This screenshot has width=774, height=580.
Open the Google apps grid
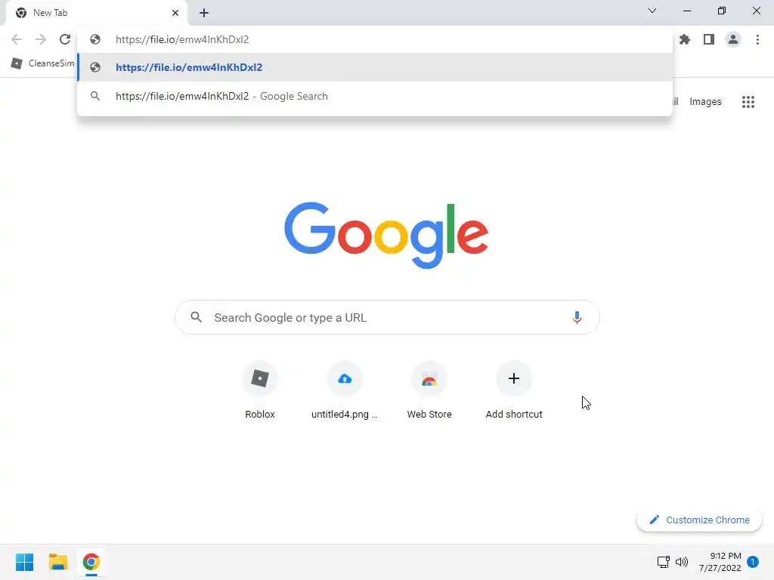(748, 102)
